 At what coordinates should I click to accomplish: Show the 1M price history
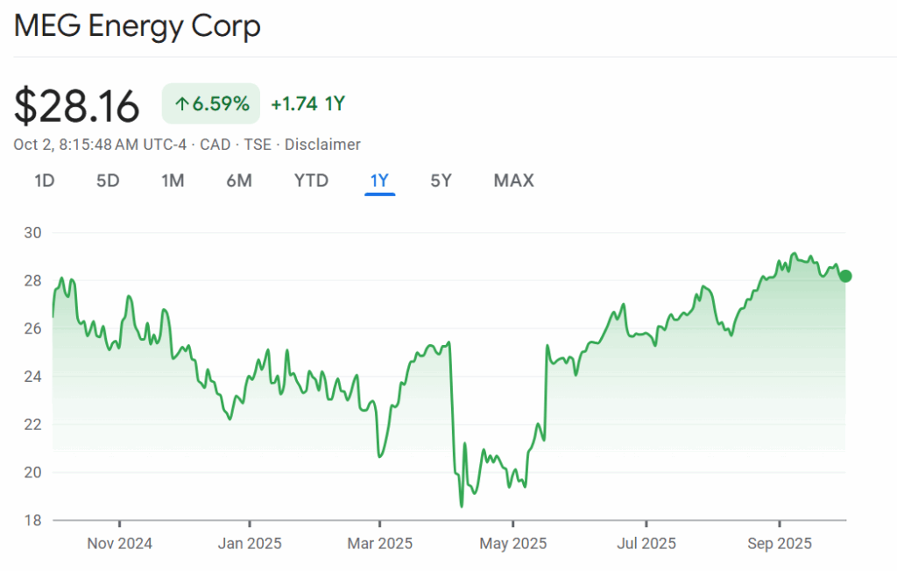click(x=173, y=180)
